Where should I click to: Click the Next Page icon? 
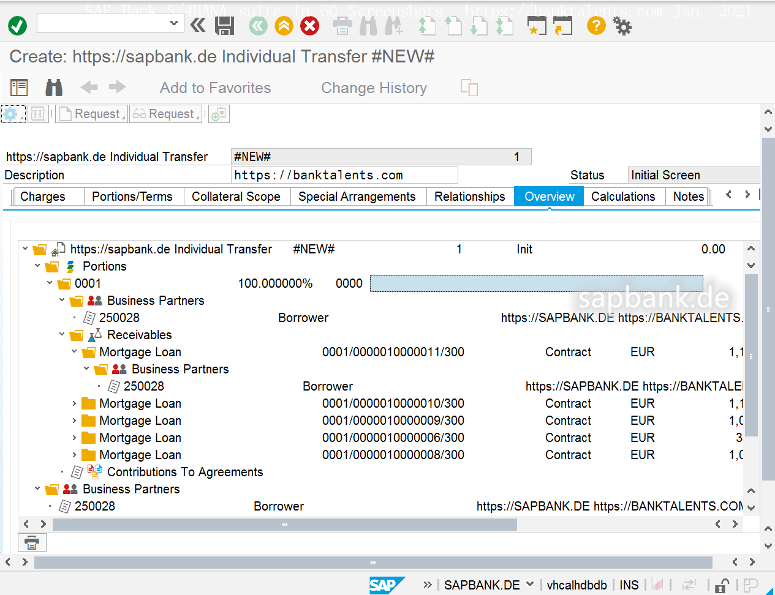point(478,26)
